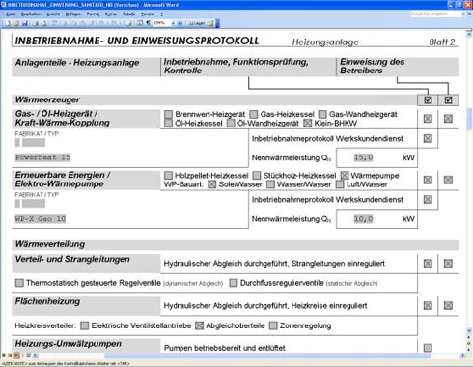Screen dimensions: 473x367
Task: Click the vertical scrollbar thumb
Action: [469, 119]
